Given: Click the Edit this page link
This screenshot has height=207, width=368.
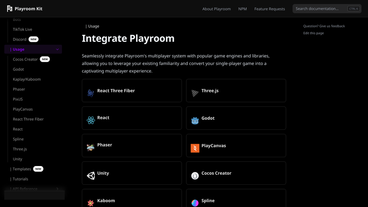Looking at the screenshot, I should coord(313,33).
